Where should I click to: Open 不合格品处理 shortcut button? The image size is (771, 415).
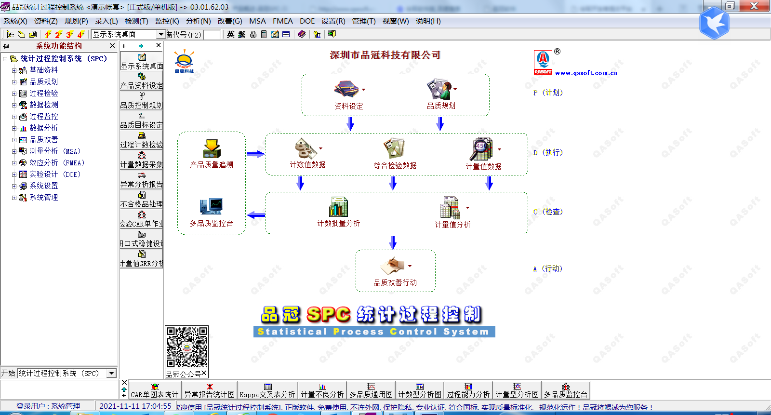tap(142, 199)
